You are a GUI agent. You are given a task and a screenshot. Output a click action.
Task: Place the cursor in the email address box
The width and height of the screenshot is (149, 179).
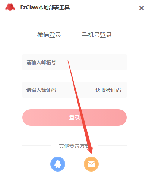pyautogui.click(x=74, y=62)
